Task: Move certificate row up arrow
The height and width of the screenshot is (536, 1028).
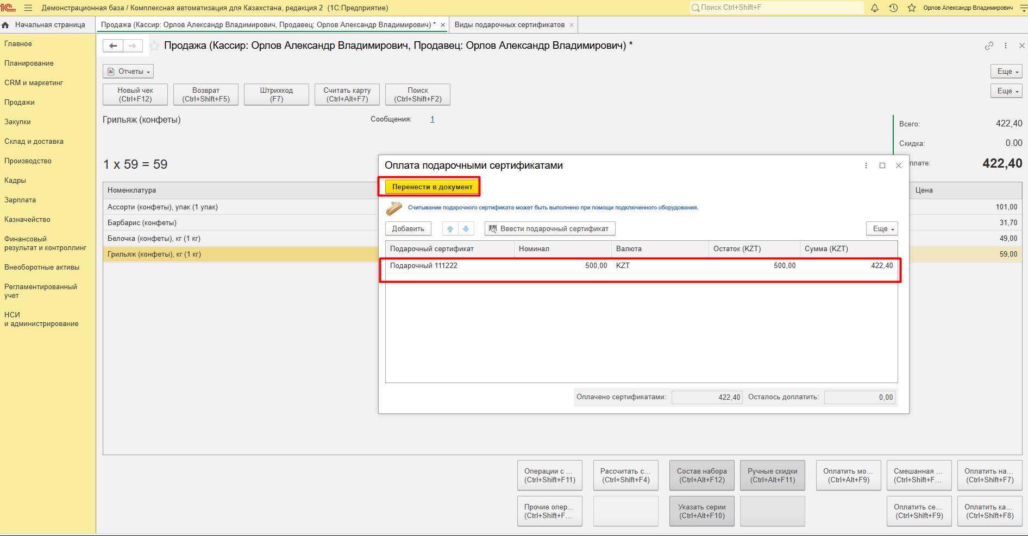Action: click(x=450, y=229)
